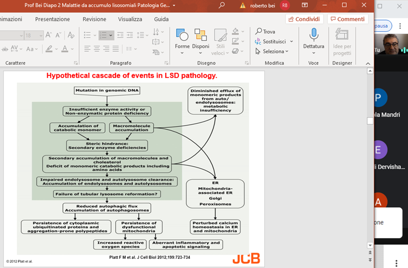Screen dimensions: 408x268
Task: Open the text direction options
Action: click(158, 32)
